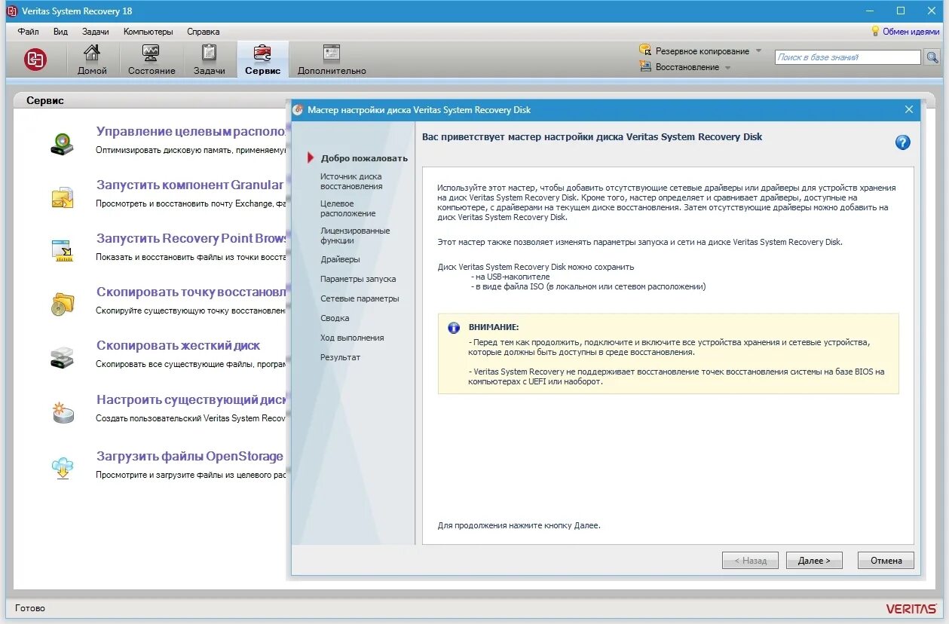The height and width of the screenshot is (624, 949).
Task: Click the Управление целевым расположением disk icon
Action: (63, 143)
